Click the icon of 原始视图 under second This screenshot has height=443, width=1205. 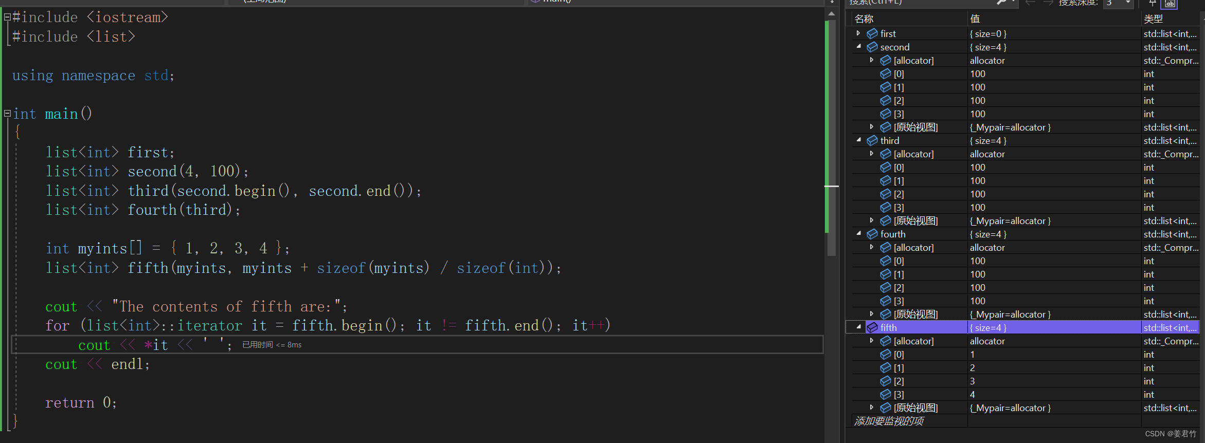[886, 127]
